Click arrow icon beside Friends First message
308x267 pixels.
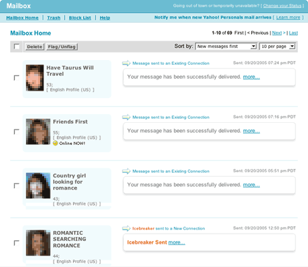coord(126,117)
